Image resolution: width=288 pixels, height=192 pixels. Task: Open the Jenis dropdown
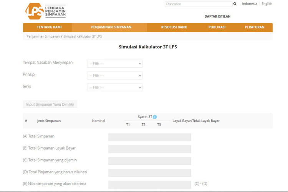[114, 88]
